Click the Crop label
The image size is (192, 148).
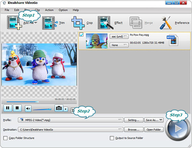click(90, 23)
